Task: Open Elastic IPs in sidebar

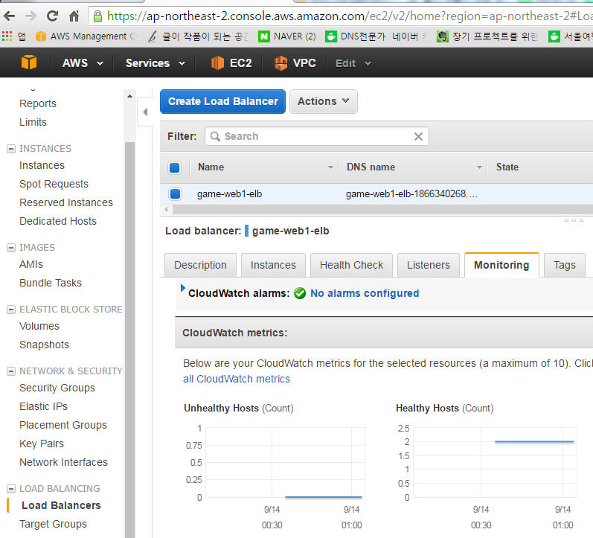Action: click(x=43, y=406)
